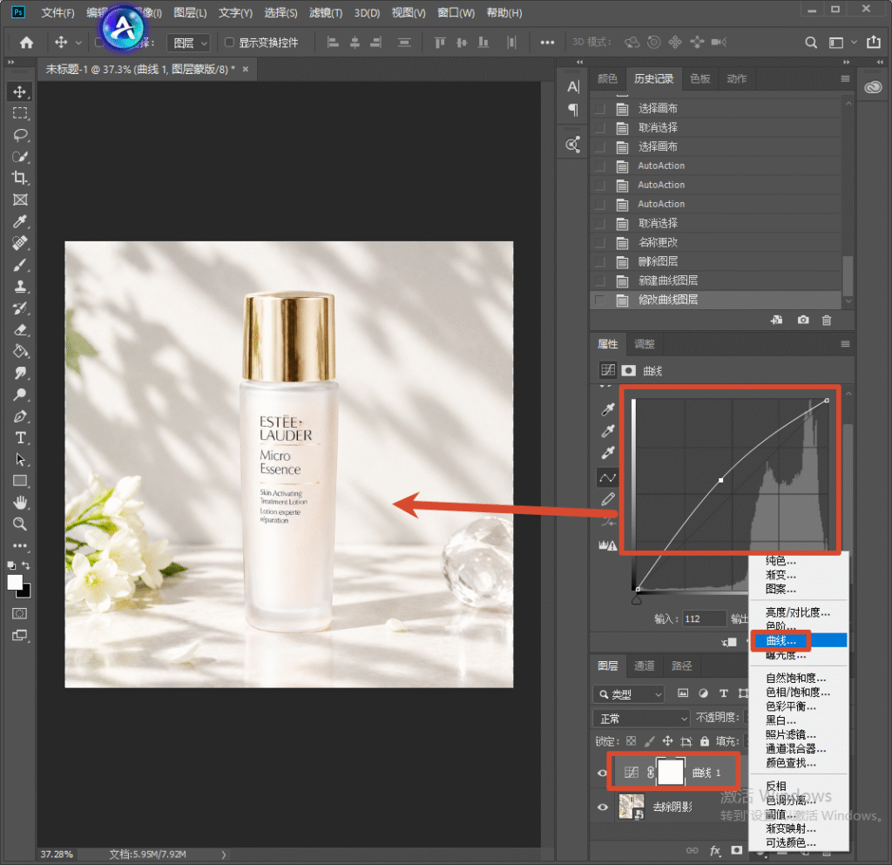Select the Frame tool
Image resolution: width=892 pixels, height=865 pixels.
click(x=20, y=199)
